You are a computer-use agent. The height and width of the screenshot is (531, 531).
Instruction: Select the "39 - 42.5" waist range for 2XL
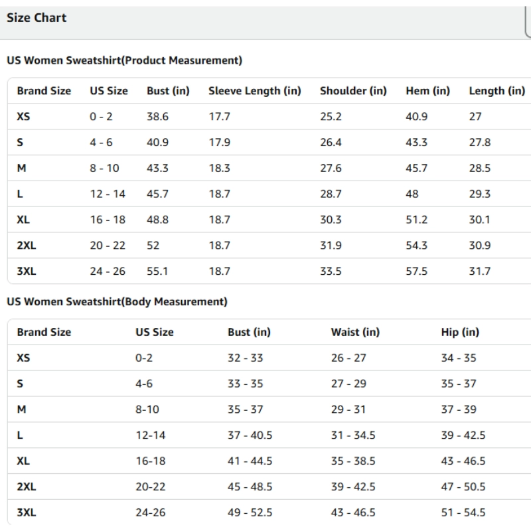353,487
